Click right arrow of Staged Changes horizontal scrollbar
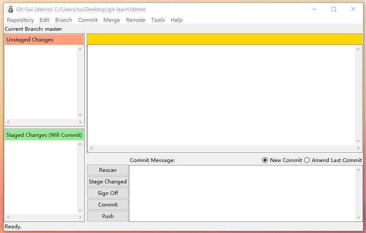 (80, 217)
